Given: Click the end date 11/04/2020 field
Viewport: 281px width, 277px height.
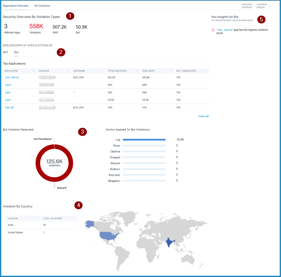Looking at the screenshot, I should pos(261,6).
